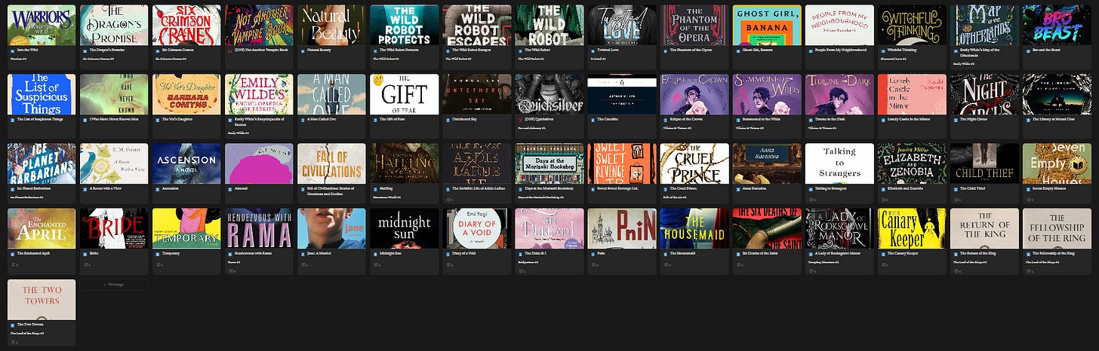Viewport: 1099px width, 351px height.
Task: Click the '+ New page' button
Action: click(114, 285)
